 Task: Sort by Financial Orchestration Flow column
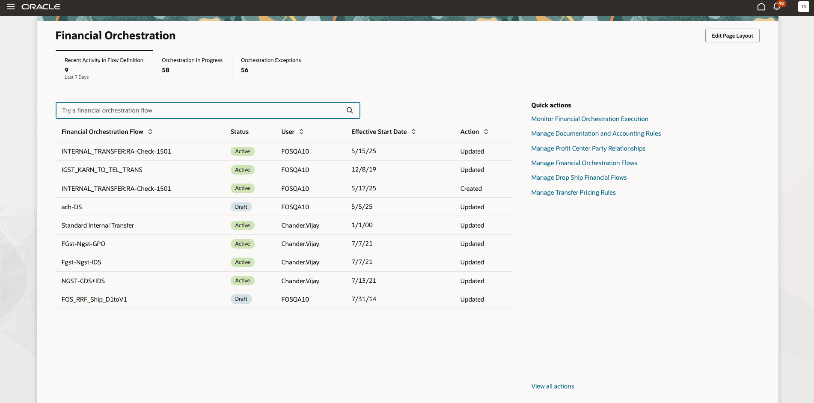pos(150,132)
